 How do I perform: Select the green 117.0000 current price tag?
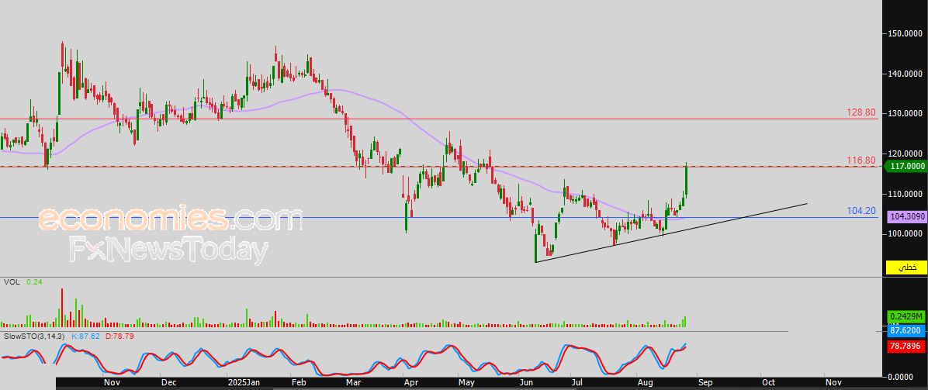tap(906, 167)
